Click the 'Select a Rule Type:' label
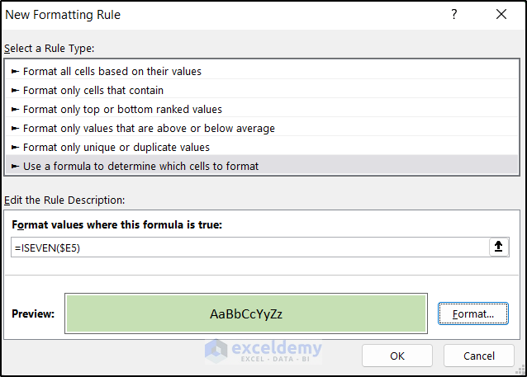Screen dimensions: 527x377 click(x=50, y=49)
